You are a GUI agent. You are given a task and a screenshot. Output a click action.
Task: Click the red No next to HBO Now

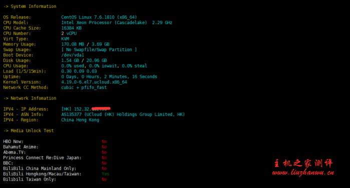(104, 141)
